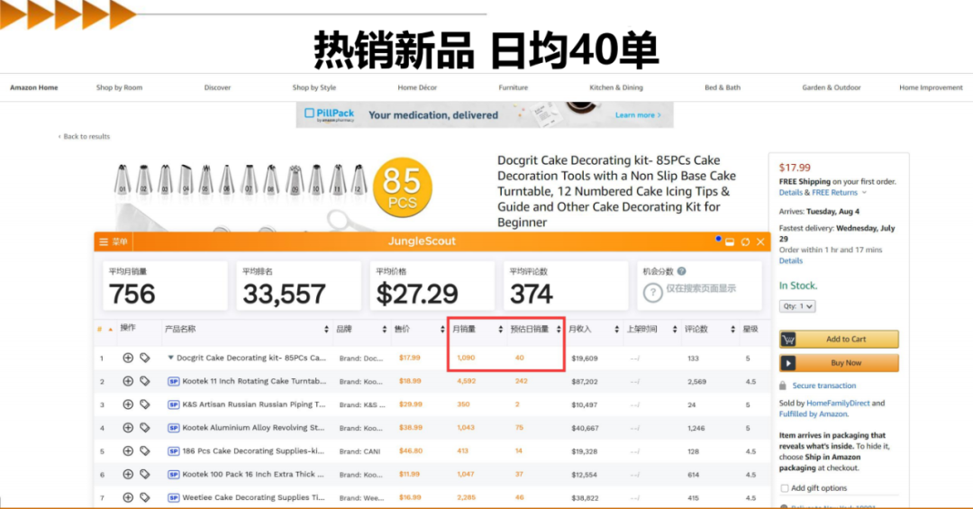Click the Add to Cart button
This screenshot has height=509, width=973.
click(839, 339)
